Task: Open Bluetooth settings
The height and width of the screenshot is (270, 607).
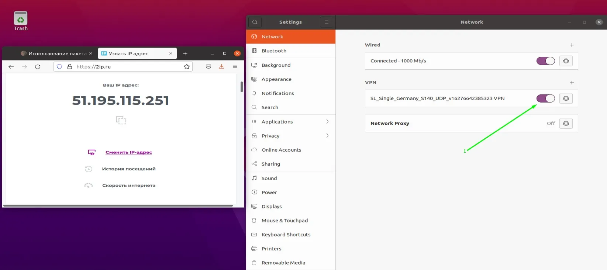Action: (x=291, y=51)
